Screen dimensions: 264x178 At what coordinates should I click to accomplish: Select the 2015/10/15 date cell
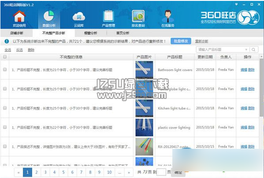tap(205, 147)
